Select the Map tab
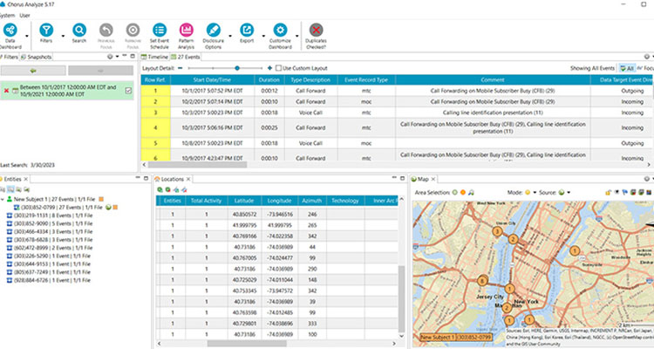 coord(423,179)
